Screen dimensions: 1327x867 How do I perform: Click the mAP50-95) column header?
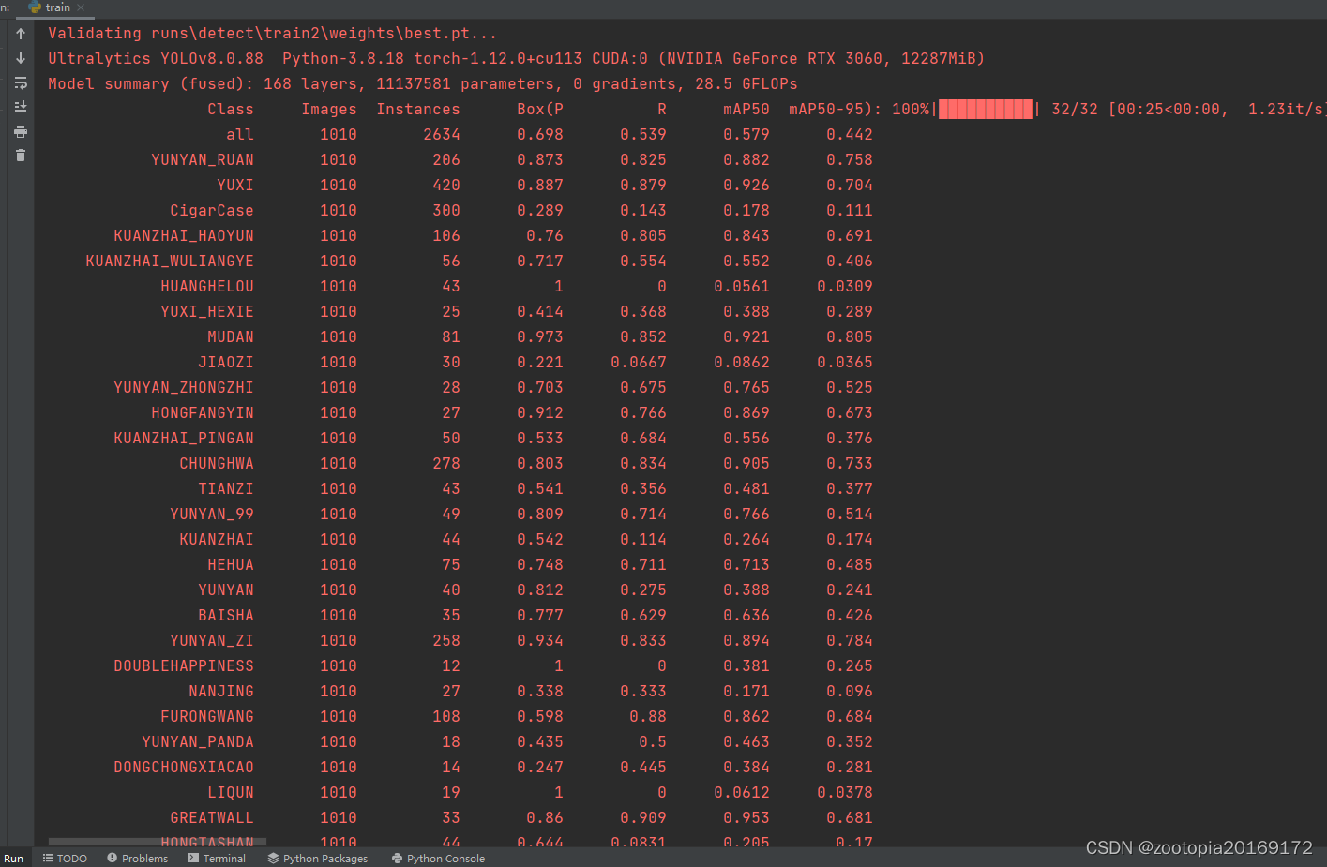click(831, 110)
